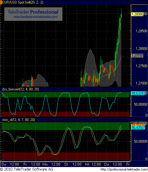This screenshot has height=172, width=148.
Task: Click the 0 label in dss_bressert panel
Action: (146, 115)
